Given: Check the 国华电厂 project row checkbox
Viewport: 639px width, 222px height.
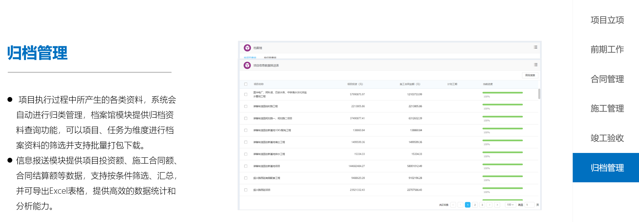Looking at the screenshot, I should [246, 94].
